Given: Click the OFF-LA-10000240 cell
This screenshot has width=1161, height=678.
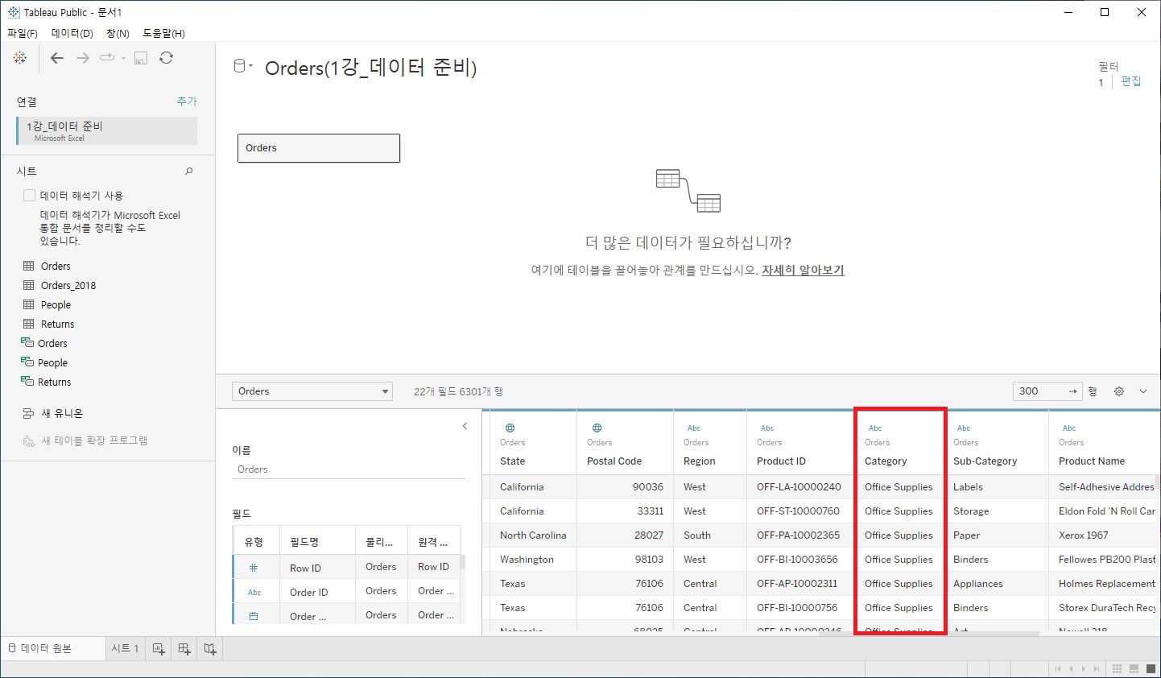Looking at the screenshot, I should (x=799, y=487).
